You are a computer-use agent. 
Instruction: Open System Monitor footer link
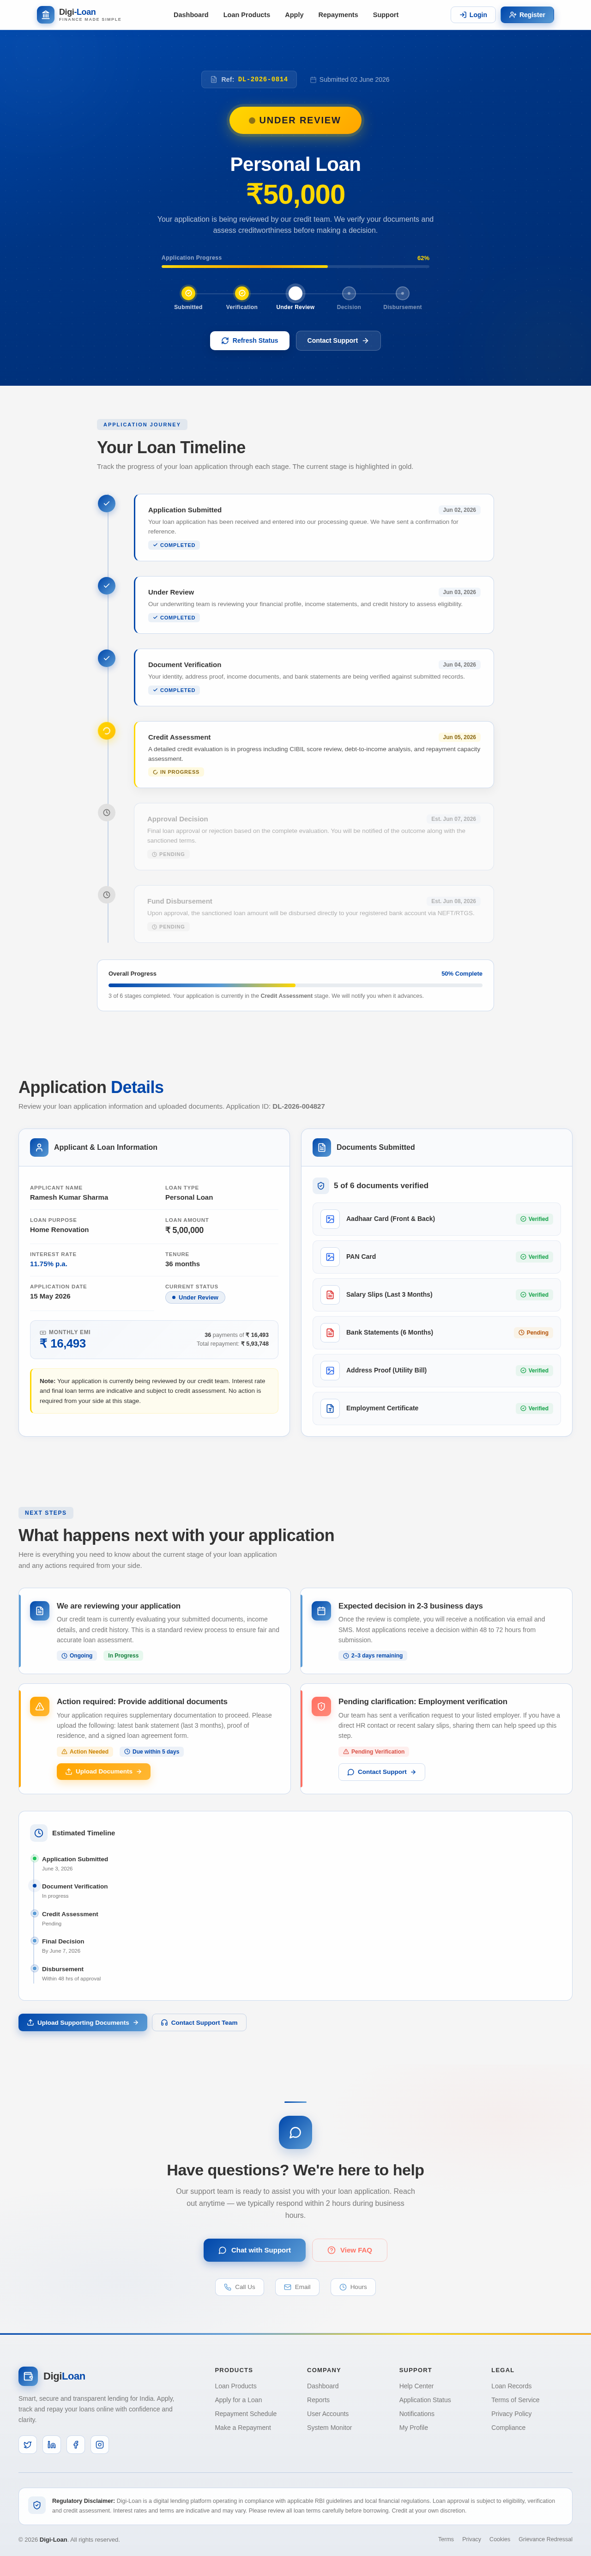pyautogui.click(x=329, y=2428)
